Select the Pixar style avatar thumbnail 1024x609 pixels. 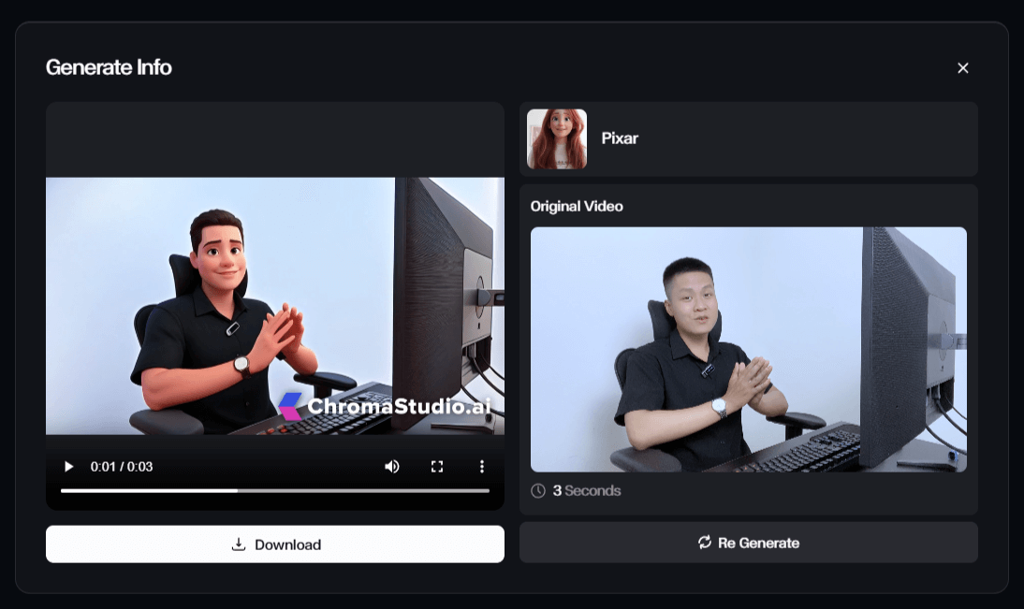tap(557, 139)
